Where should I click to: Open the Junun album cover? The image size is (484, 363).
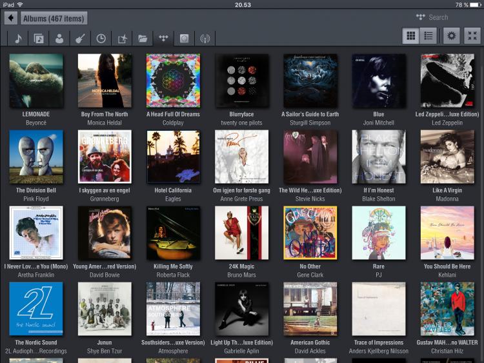point(105,309)
